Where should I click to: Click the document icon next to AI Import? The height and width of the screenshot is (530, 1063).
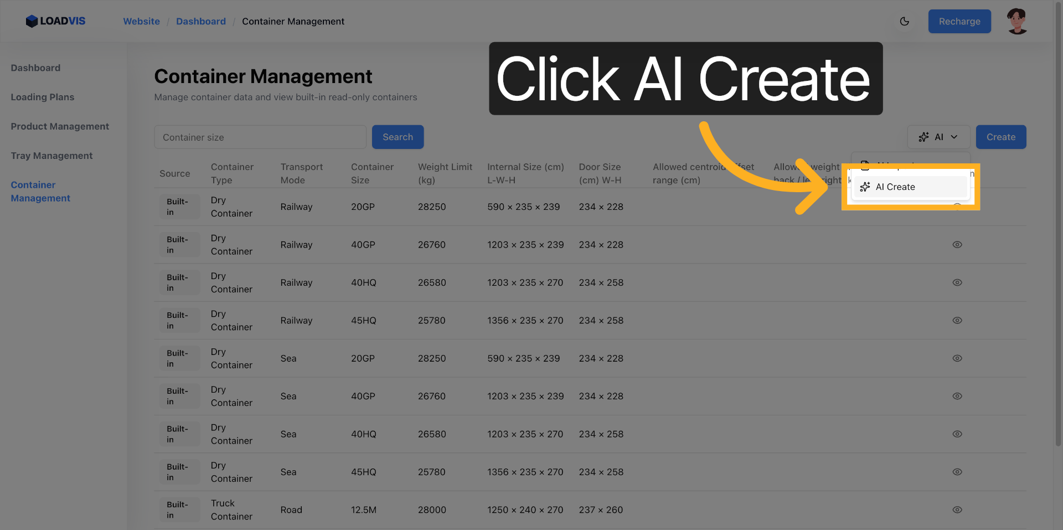865,166
